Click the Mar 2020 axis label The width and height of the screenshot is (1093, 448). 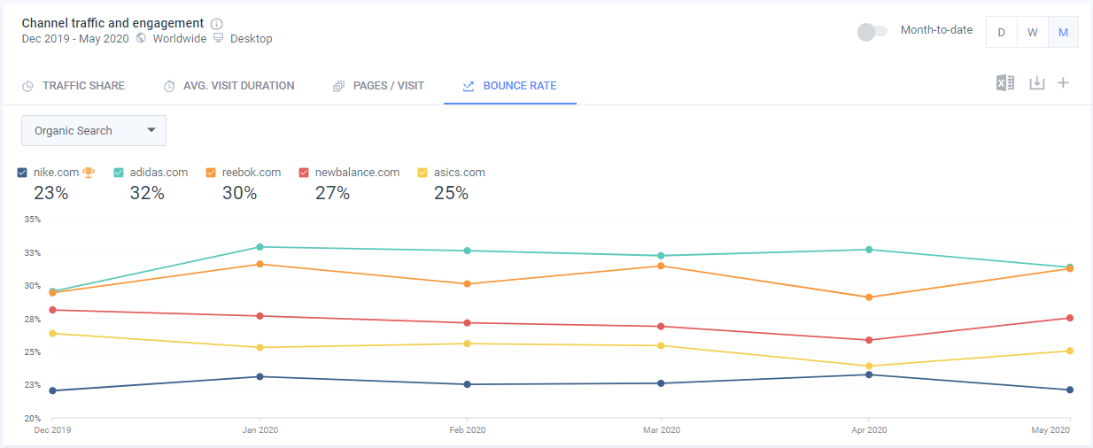(661, 429)
